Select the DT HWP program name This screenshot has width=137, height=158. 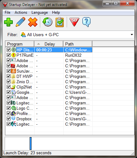click(24, 76)
